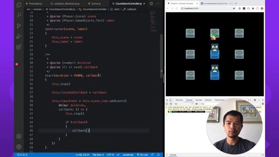279x157 pixels.
Task: Open the Extensions view
Action: (x=19, y=47)
